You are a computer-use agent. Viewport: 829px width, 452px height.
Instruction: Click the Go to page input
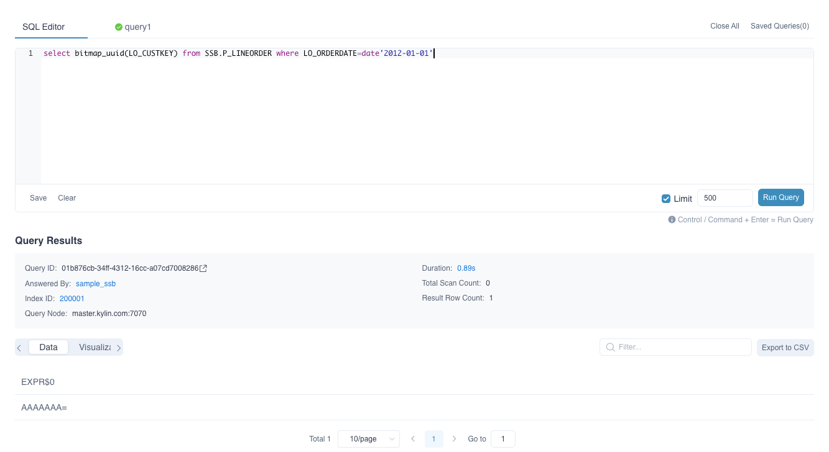coord(502,439)
